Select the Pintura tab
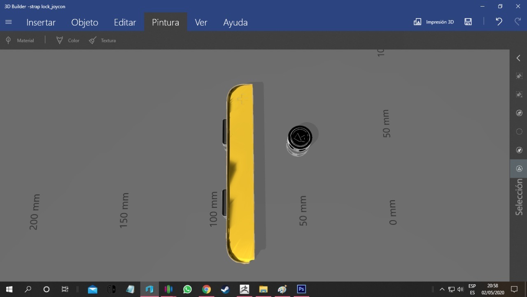This screenshot has height=297, width=527. pyautogui.click(x=166, y=22)
